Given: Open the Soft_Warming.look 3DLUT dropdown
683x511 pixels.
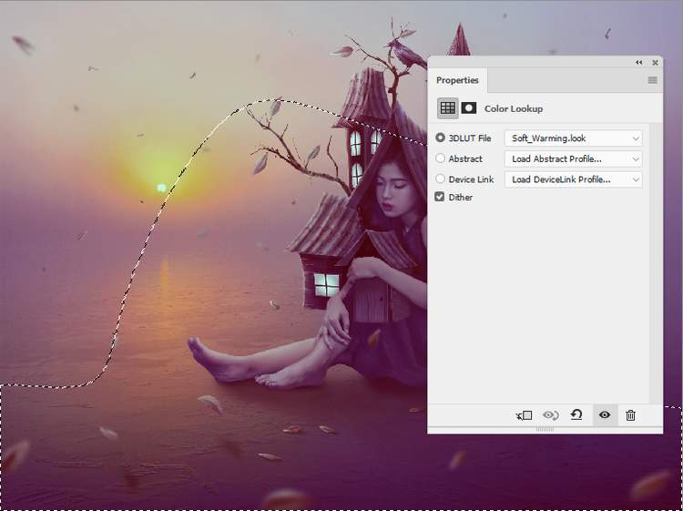Looking at the screenshot, I should pyautogui.click(x=573, y=138).
